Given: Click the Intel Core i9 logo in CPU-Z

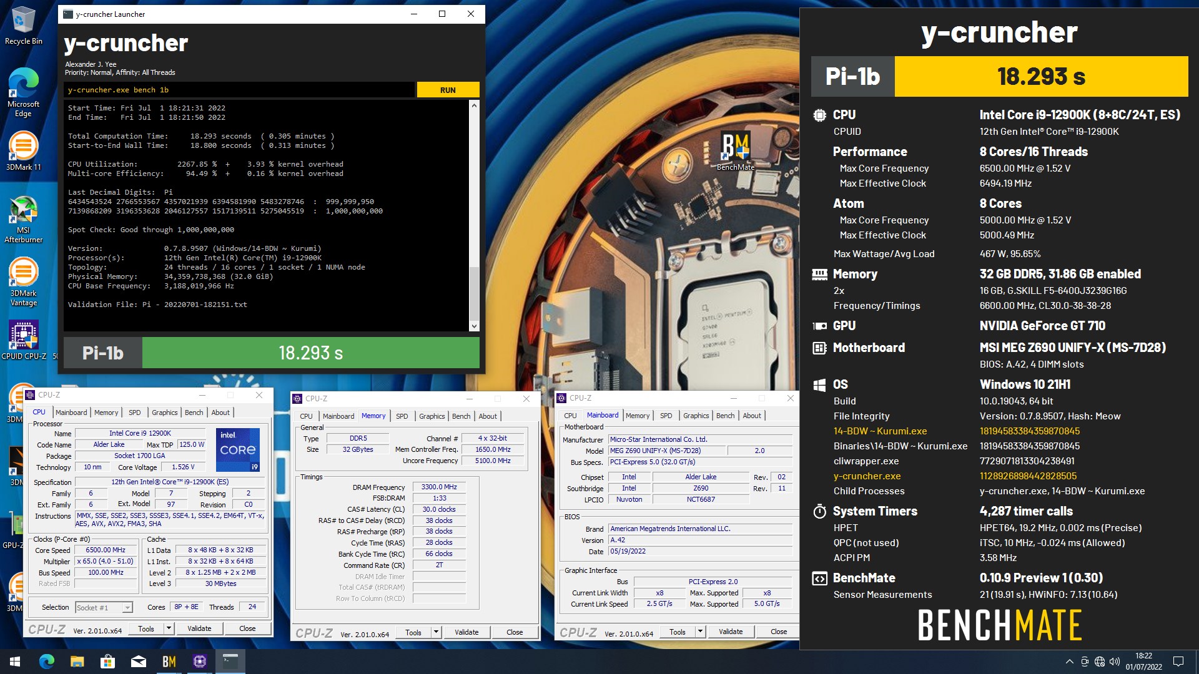Looking at the screenshot, I should point(238,450).
